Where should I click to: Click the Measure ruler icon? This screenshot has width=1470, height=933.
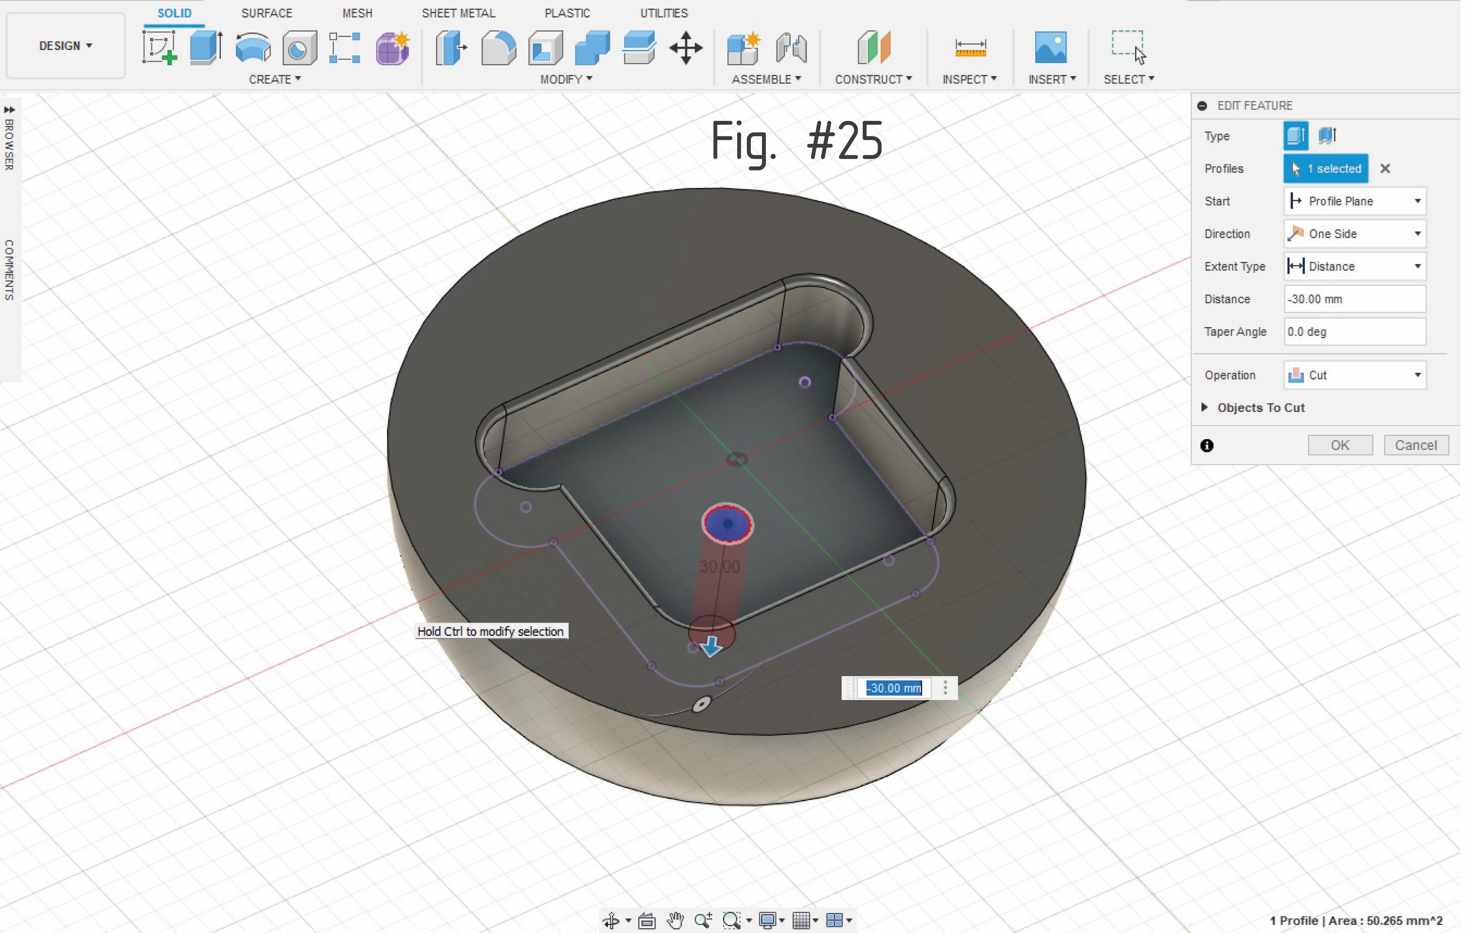[970, 48]
